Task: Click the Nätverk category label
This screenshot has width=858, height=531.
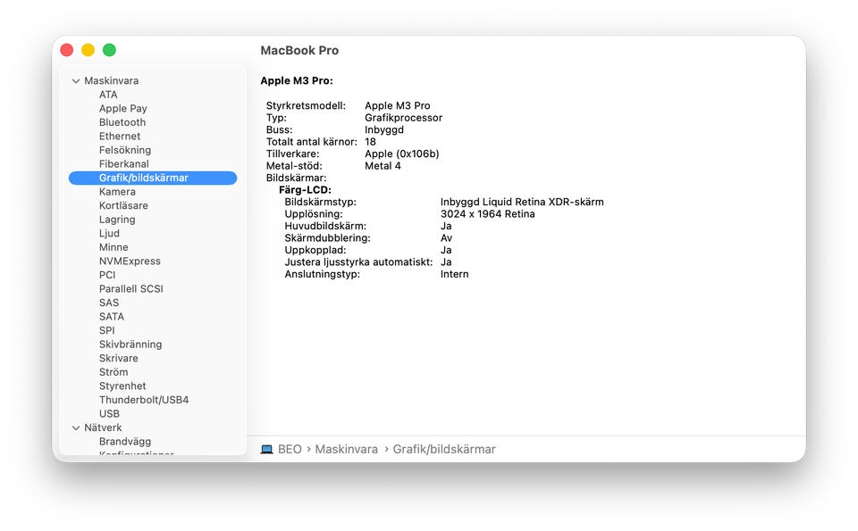Action: coord(103,427)
